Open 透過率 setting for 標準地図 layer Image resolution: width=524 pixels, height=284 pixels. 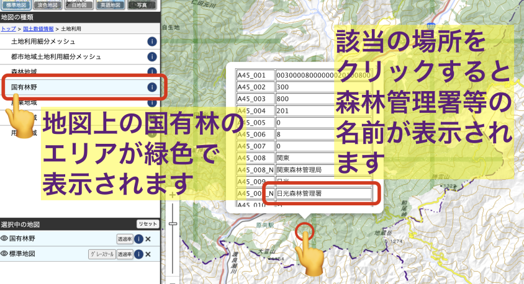[124, 254]
